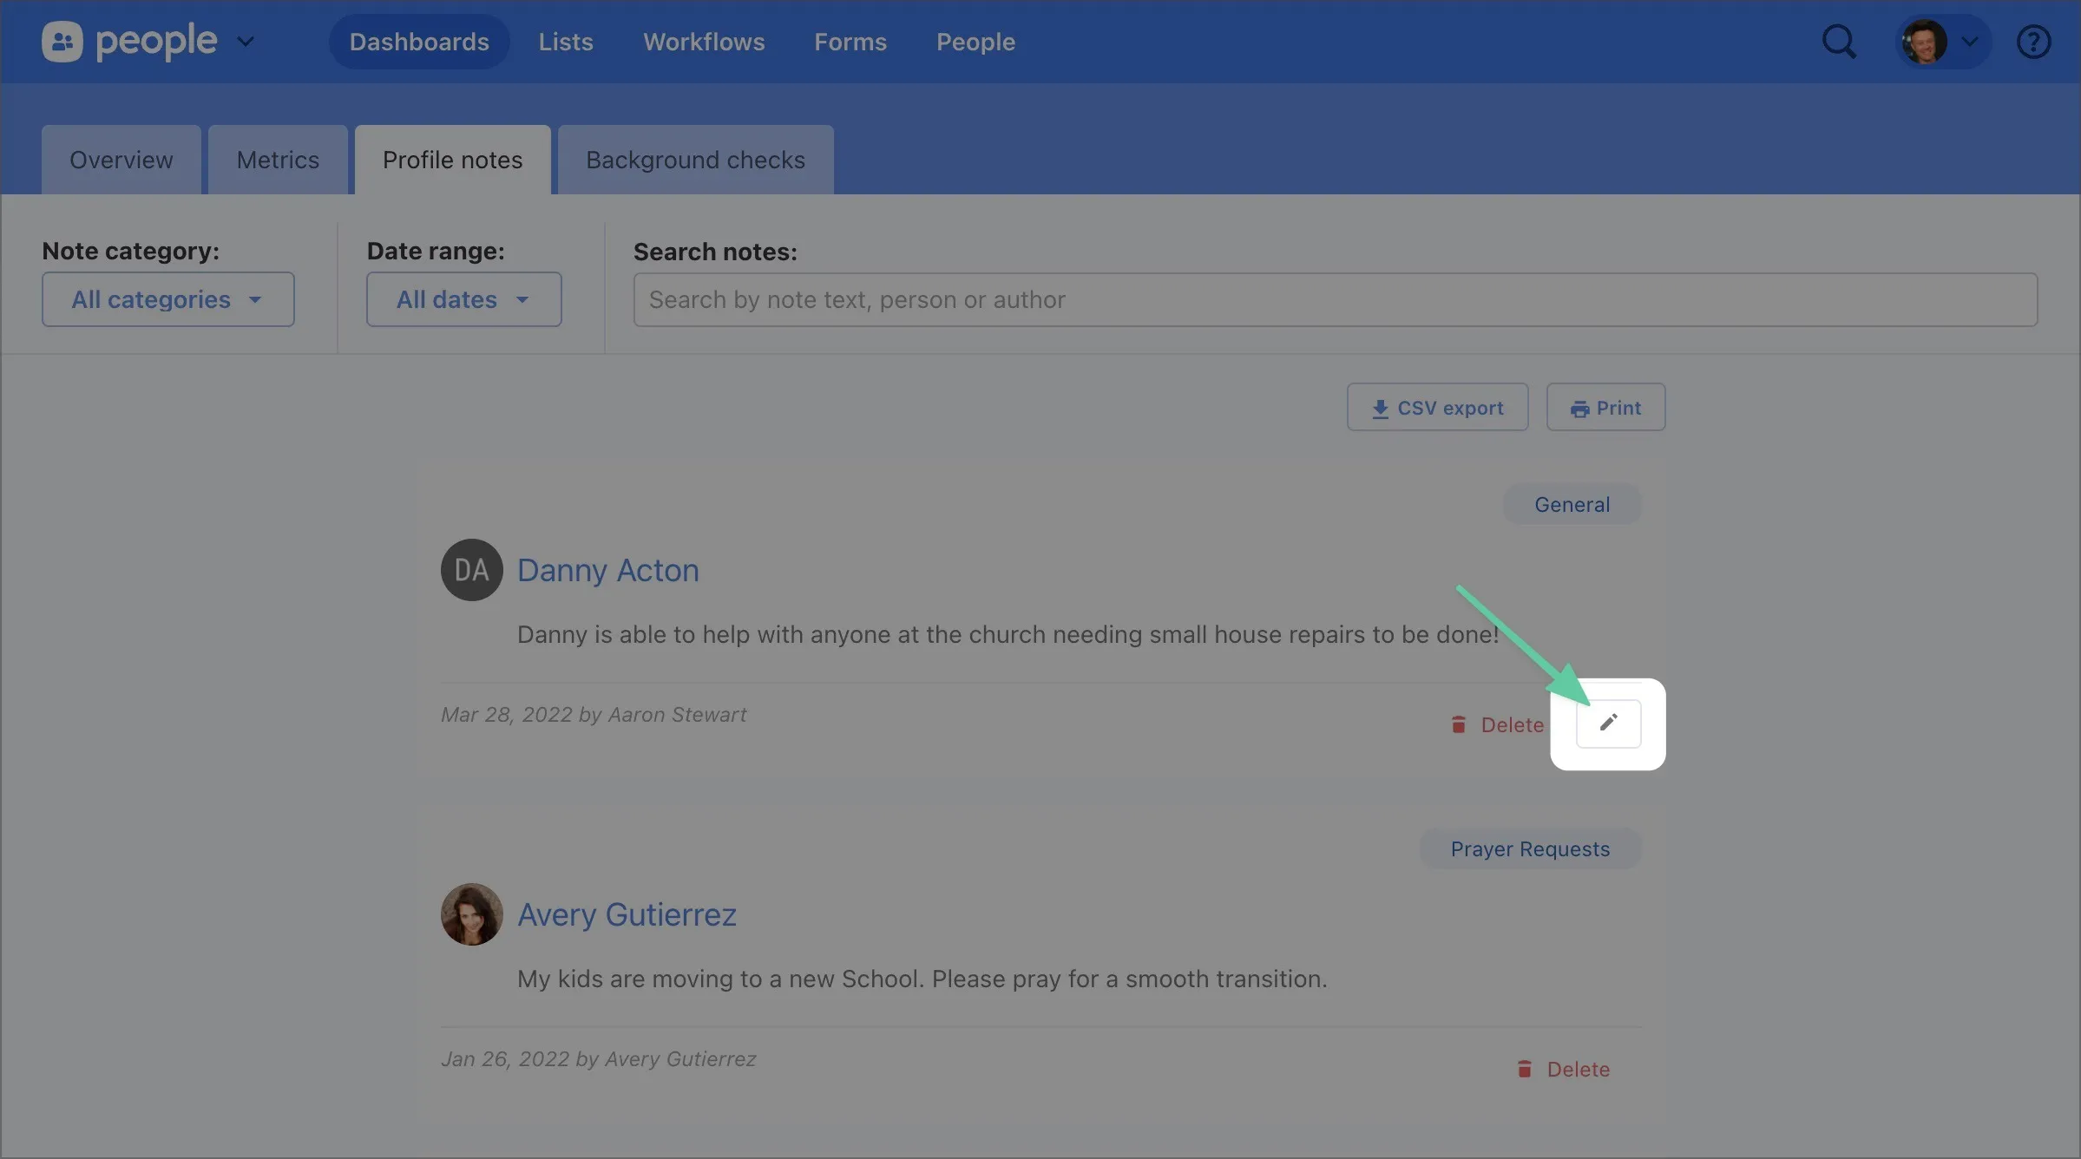The image size is (2081, 1159).
Task: Expand the All categories dropdown
Action: tap(167, 299)
